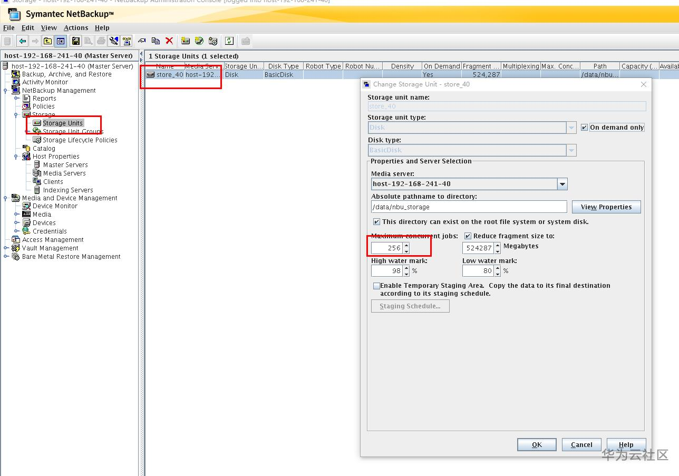Open the Media server dropdown

[x=562, y=184]
